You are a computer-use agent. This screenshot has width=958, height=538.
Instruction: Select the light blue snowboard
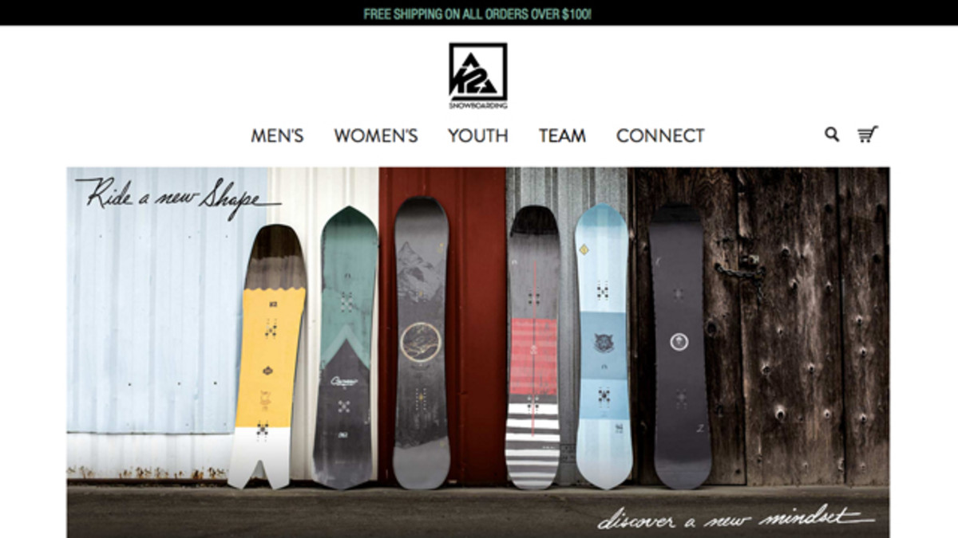tap(603, 346)
